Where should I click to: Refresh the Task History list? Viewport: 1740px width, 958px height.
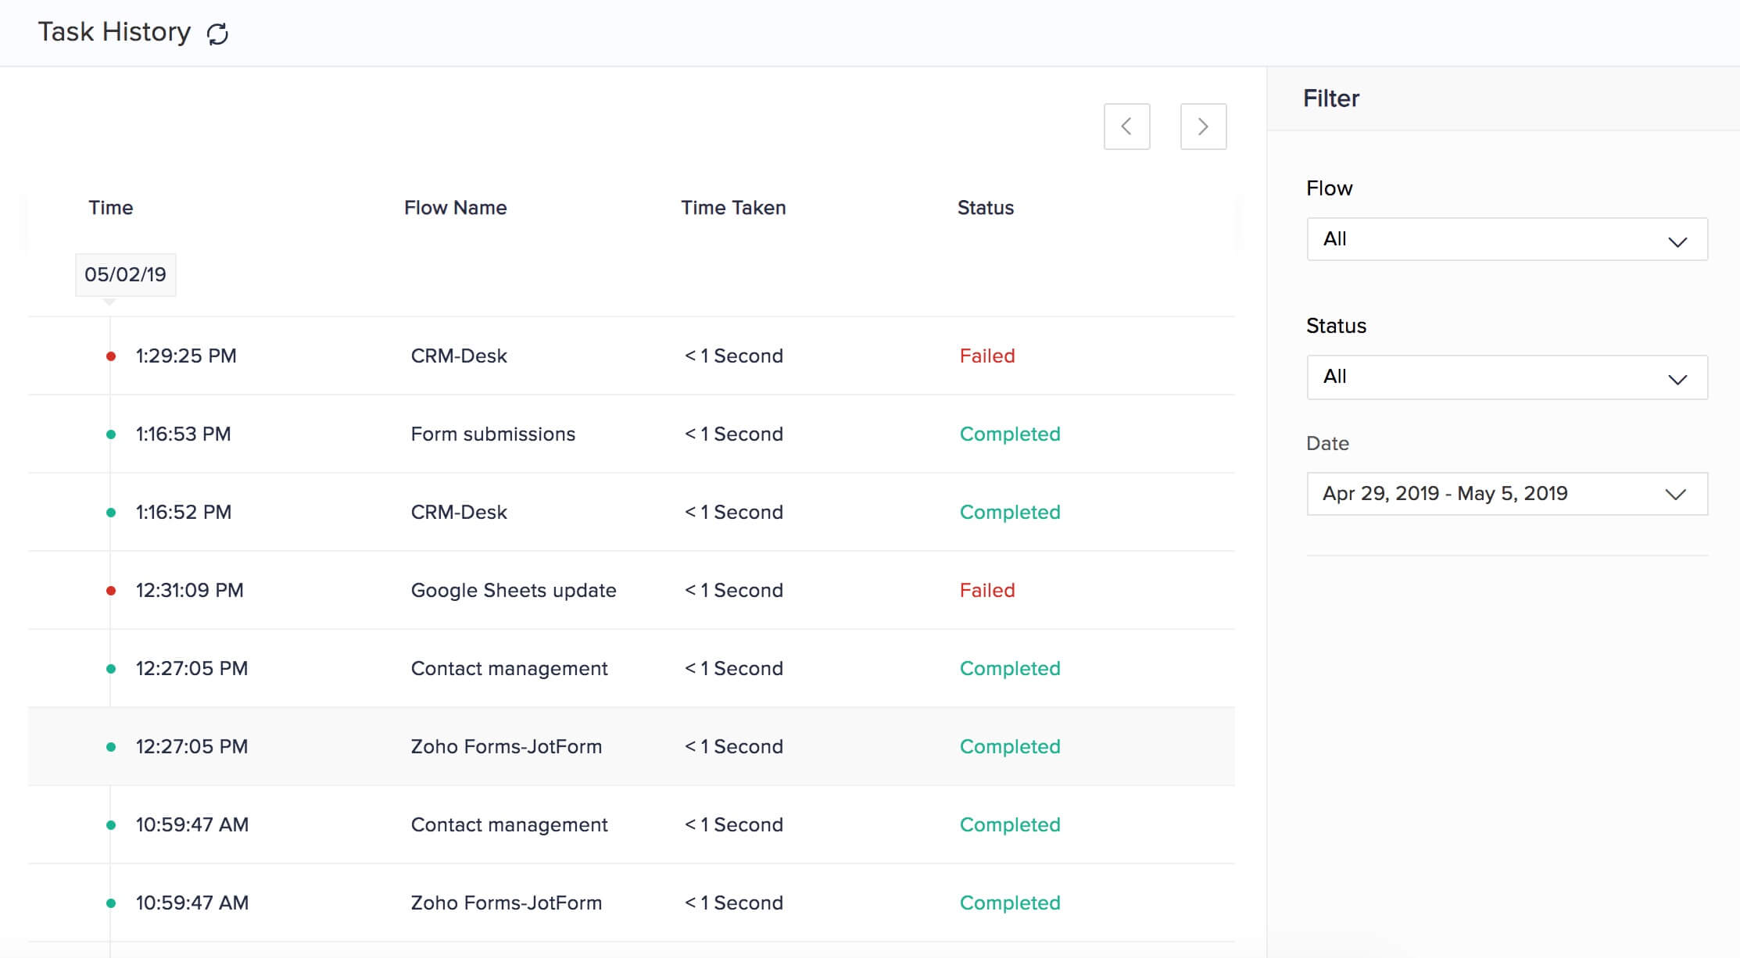(217, 34)
